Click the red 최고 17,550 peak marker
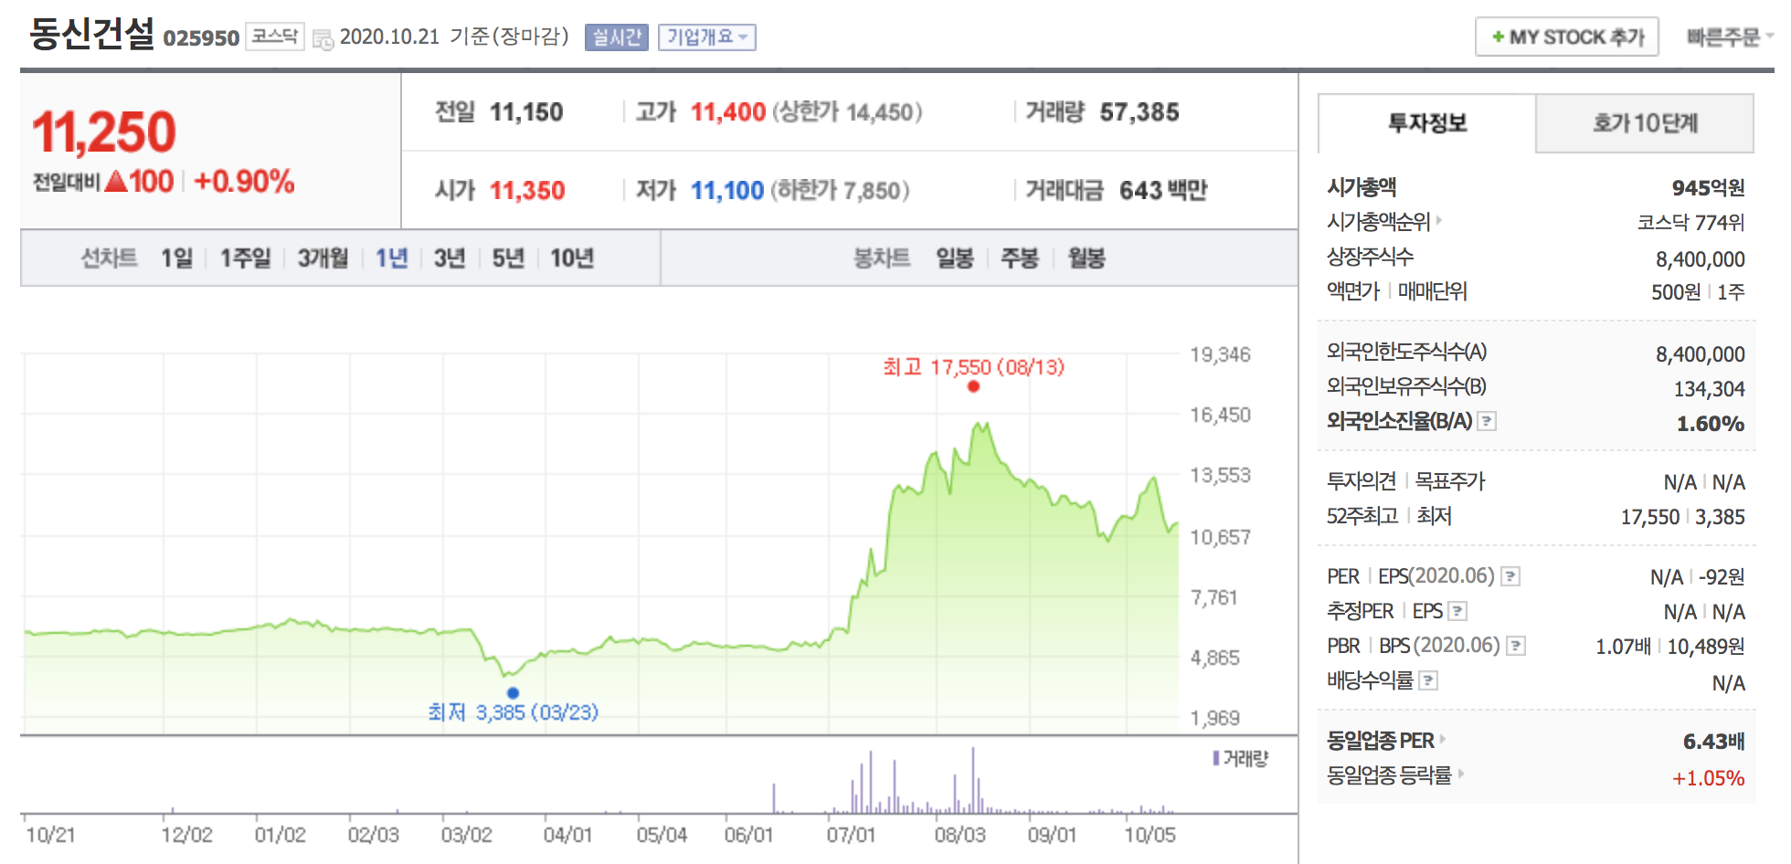The image size is (1791, 864). 973,386
